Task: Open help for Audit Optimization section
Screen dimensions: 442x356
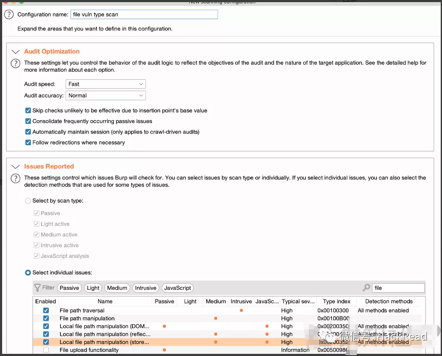Action: click(x=15, y=63)
